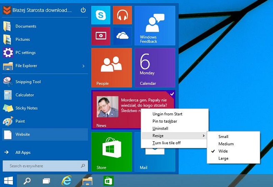Open Documents from the Start list
The width and height of the screenshot is (273, 187).
45,26
